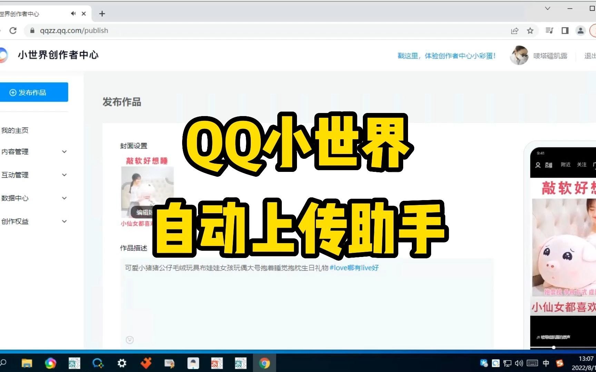596x372 pixels.
Task: Open the taskbar clock showing 13:07
Action: pos(585,363)
